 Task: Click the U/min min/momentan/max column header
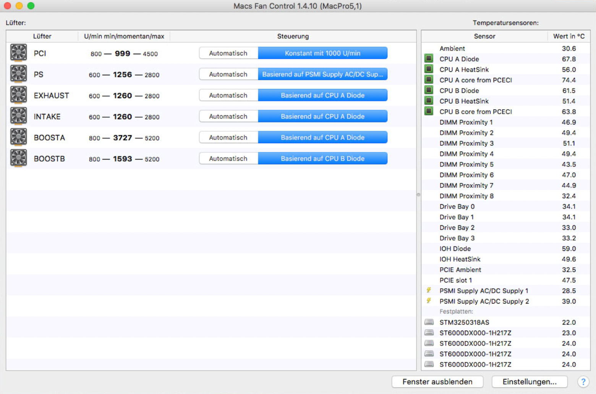[124, 36]
